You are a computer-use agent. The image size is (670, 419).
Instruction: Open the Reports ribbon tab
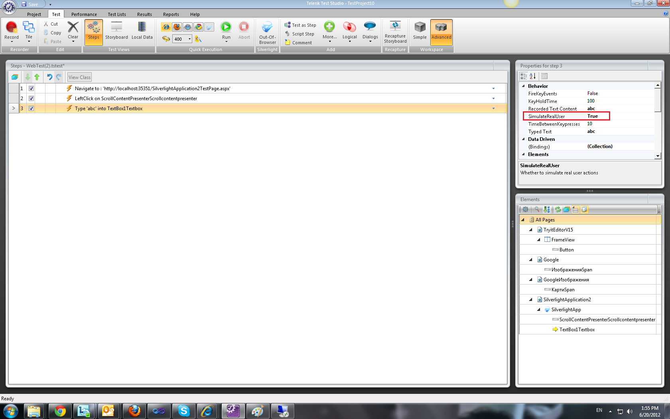pyautogui.click(x=171, y=14)
